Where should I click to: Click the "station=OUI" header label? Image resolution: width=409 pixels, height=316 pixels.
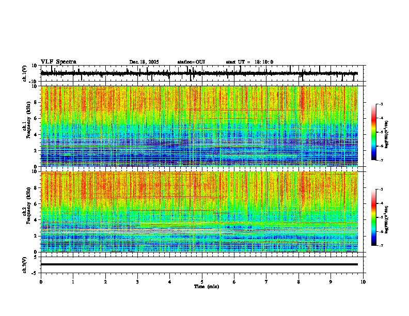(191, 62)
